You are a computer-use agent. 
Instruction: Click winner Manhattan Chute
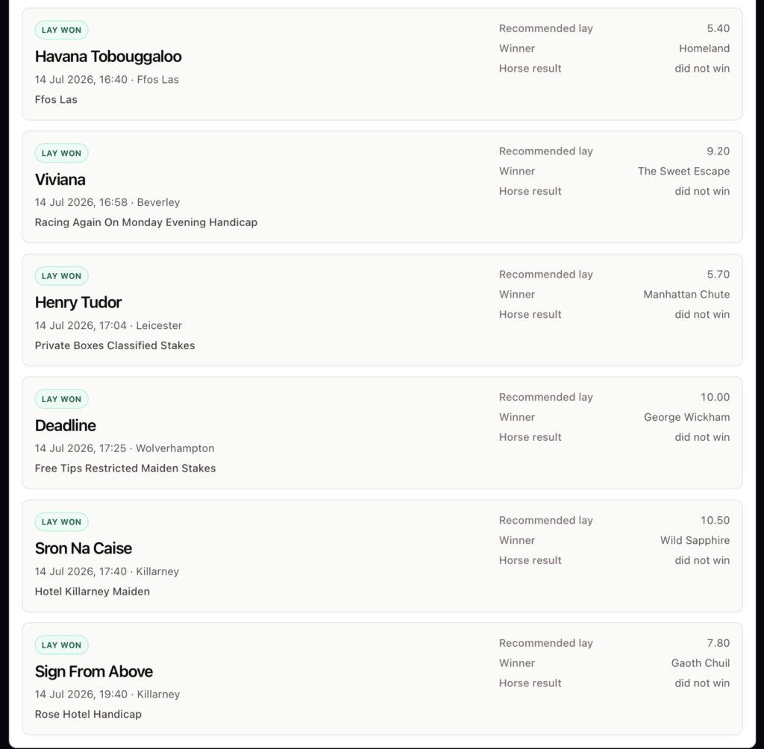tap(686, 295)
